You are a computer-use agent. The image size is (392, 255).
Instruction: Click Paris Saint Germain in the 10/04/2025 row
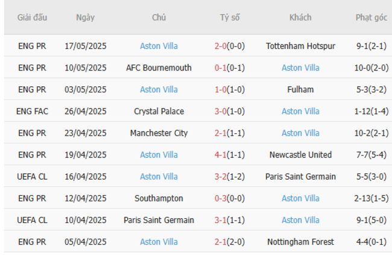[159, 220]
